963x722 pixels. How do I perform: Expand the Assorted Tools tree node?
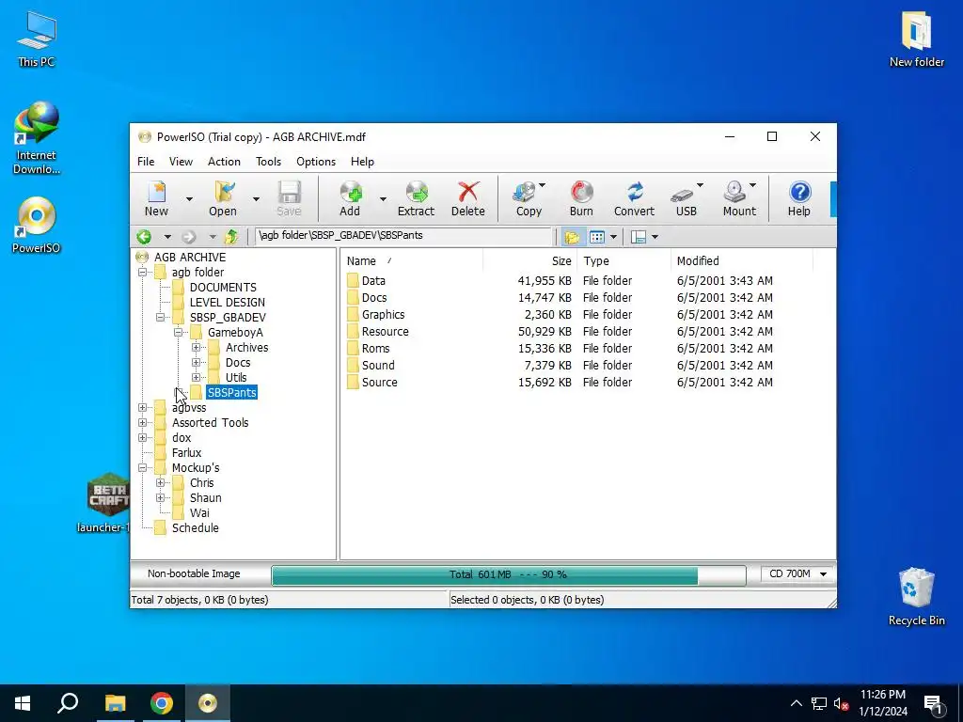click(x=143, y=422)
